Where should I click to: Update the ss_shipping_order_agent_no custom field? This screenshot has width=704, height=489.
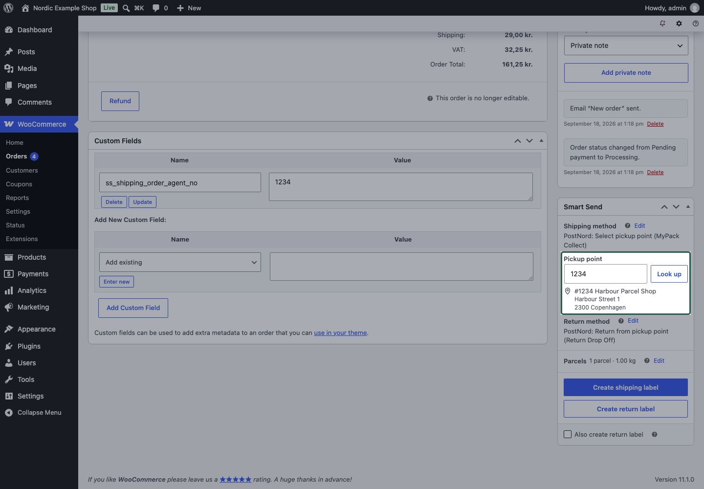click(143, 202)
